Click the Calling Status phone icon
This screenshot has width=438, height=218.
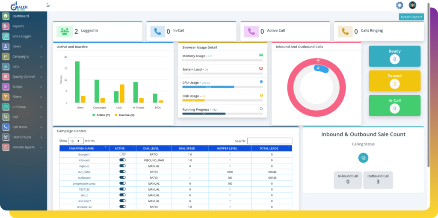[x=363, y=158]
